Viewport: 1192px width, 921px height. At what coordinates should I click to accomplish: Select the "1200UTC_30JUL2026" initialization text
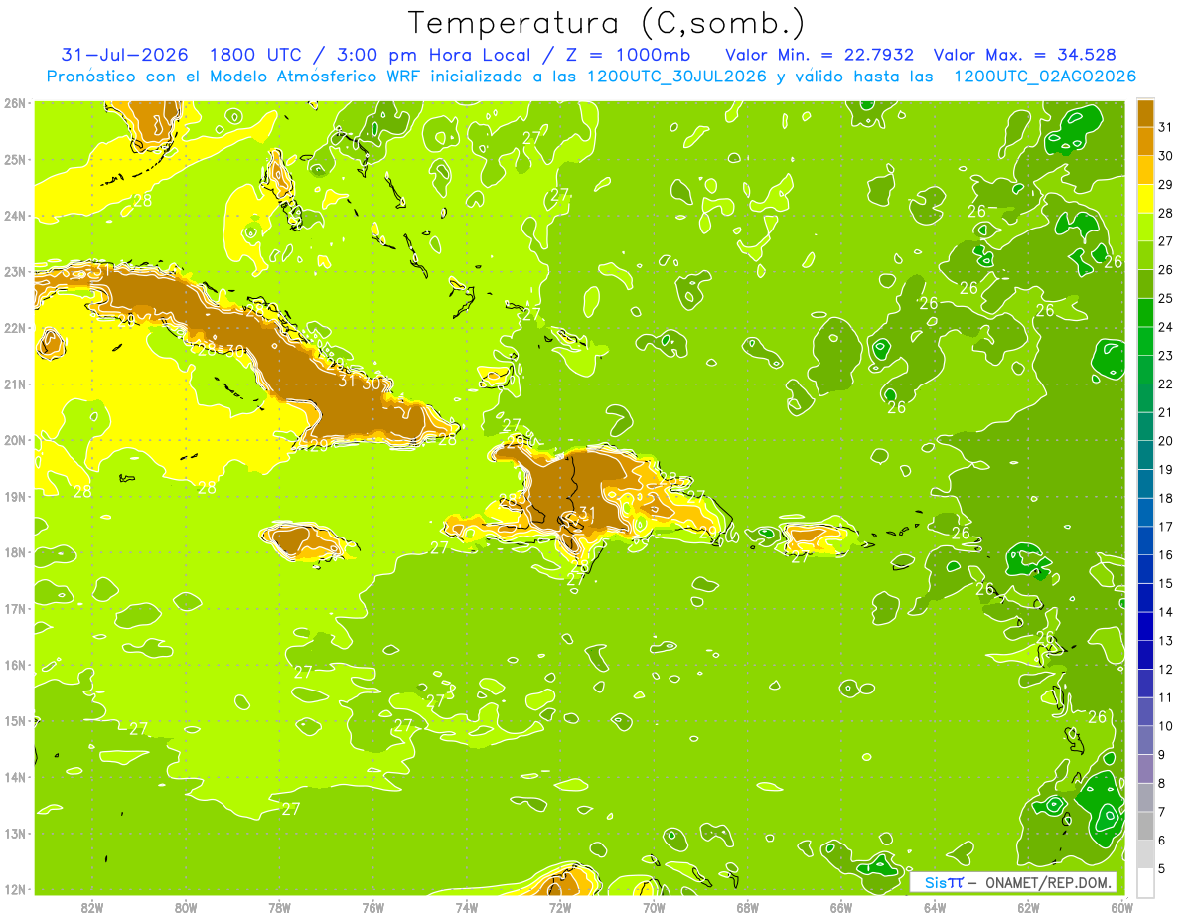point(676,77)
